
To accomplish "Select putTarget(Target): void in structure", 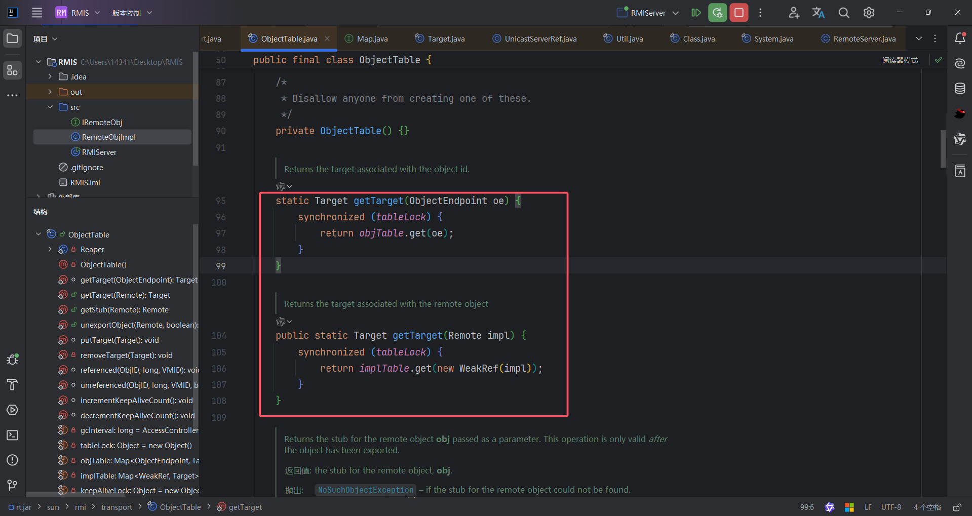I will click(120, 340).
